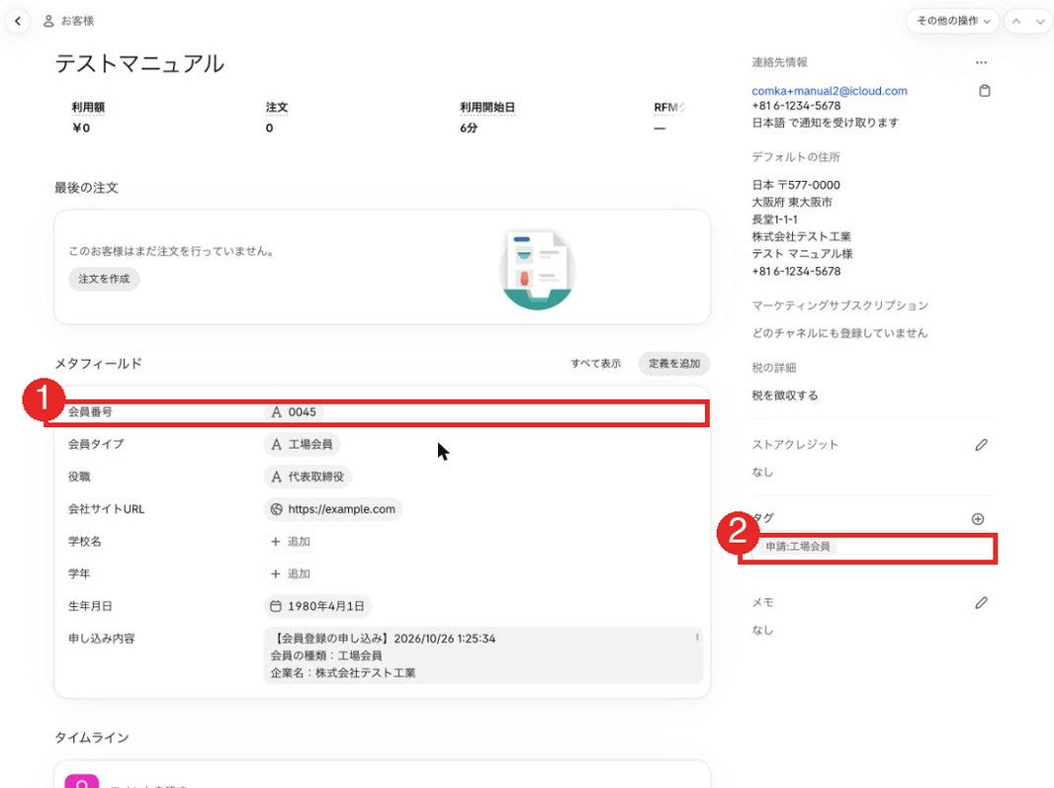The image size is (1054, 788).
Task: Edit メモ with pencil icon
Action: coord(982,602)
